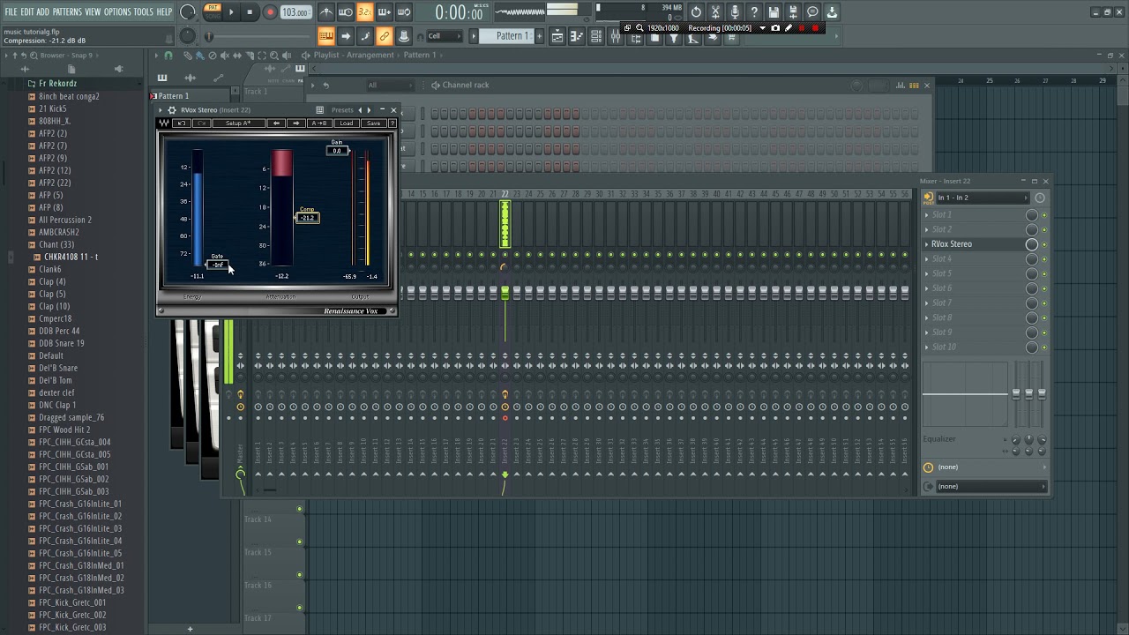The width and height of the screenshot is (1129, 635).
Task: Toggle the metronome icon
Action: [325, 12]
